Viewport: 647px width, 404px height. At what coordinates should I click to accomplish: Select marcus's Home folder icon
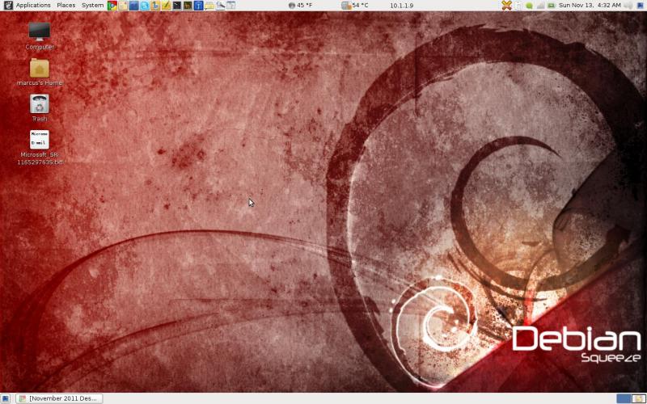(x=40, y=72)
